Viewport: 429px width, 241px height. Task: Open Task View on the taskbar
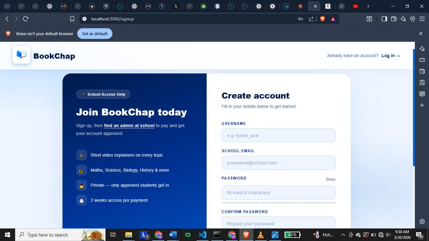click(x=113, y=235)
